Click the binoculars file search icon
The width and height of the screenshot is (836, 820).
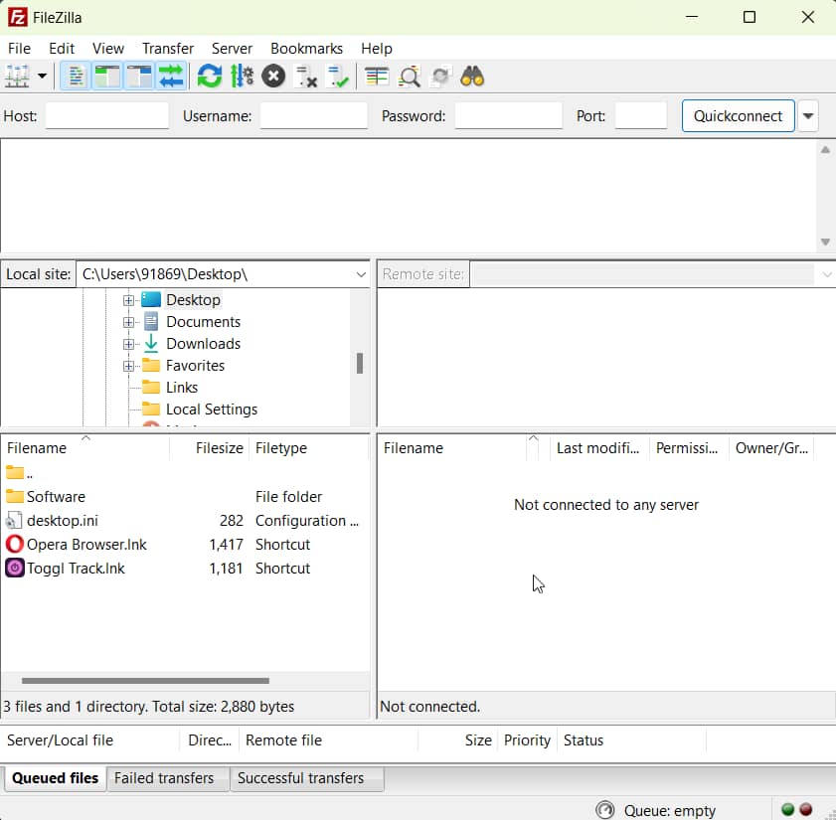click(x=472, y=76)
